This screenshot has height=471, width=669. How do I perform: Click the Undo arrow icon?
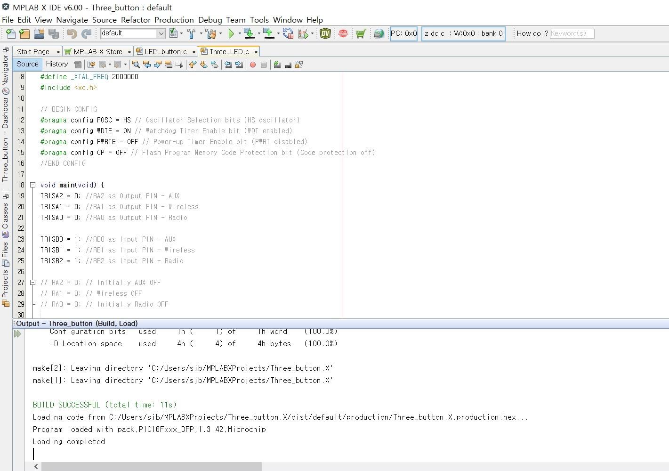coord(72,33)
